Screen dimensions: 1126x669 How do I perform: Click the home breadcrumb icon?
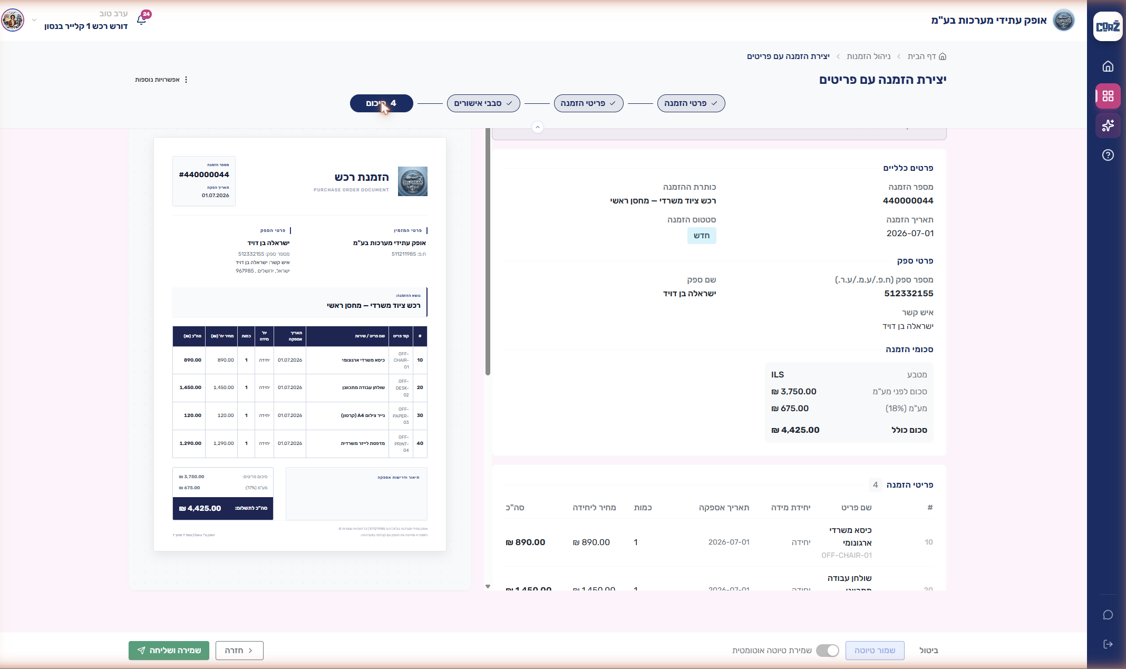point(943,56)
